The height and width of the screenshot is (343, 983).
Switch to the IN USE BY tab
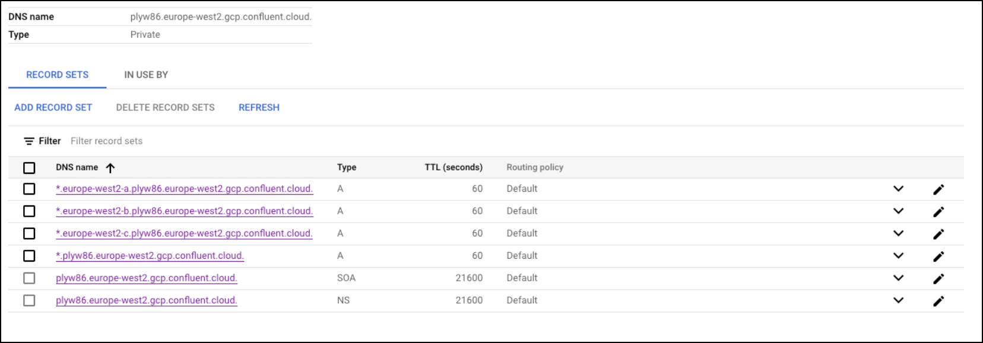coord(145,75)
